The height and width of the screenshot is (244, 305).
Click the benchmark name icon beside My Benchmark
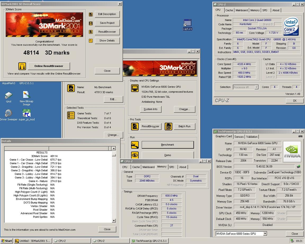pyautogui.click(x=71, y=88)
